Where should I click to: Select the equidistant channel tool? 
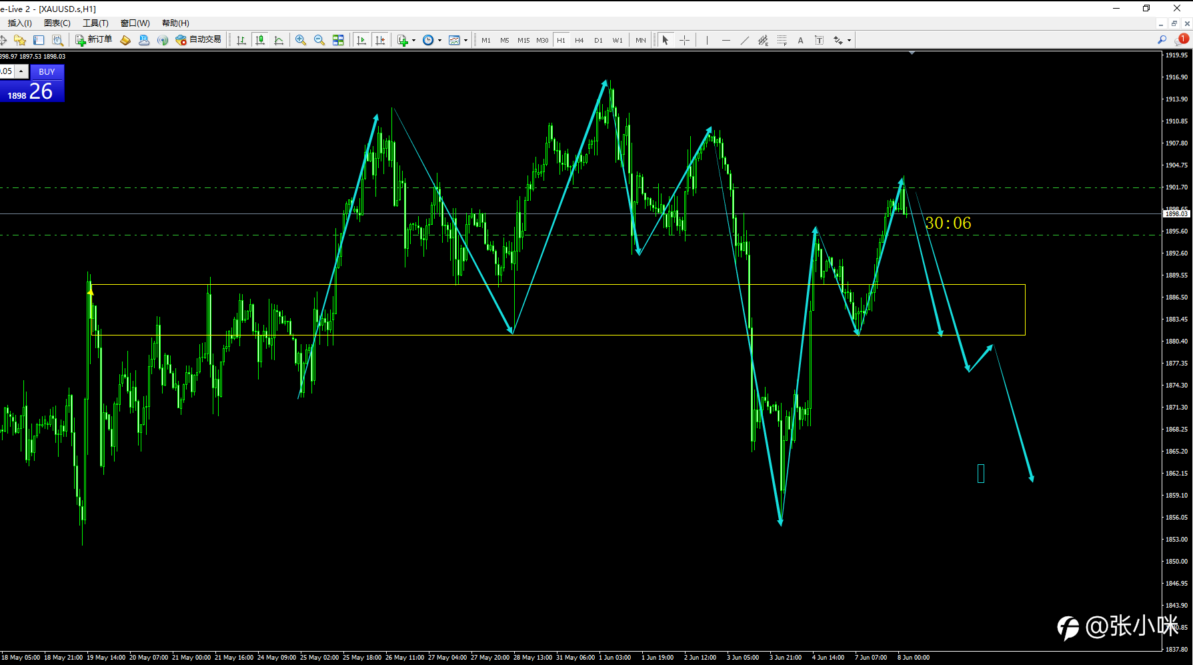(763, 40)
